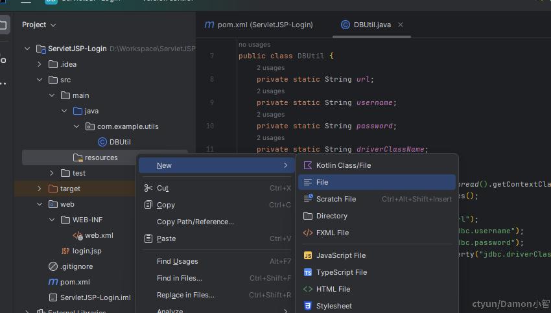Switch to pom.xml (ServletJSP-Login) tab
This screenshot has width=551, height=313.
coord(259,25)
